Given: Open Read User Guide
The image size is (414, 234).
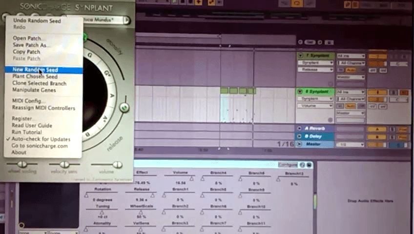Looking at the screenshot, I should click(x=32, y=125).
